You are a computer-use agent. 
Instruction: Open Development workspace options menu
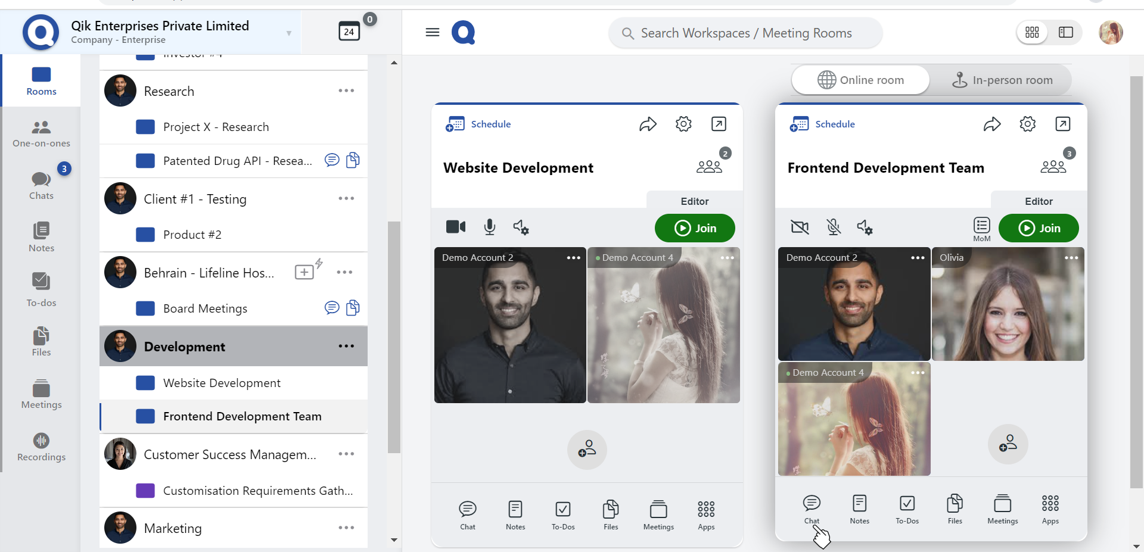[x=346, y=346]
